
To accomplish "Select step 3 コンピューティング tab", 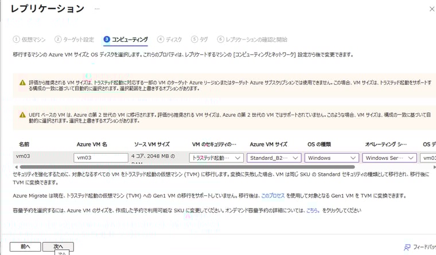I will (x=126, y=40).
